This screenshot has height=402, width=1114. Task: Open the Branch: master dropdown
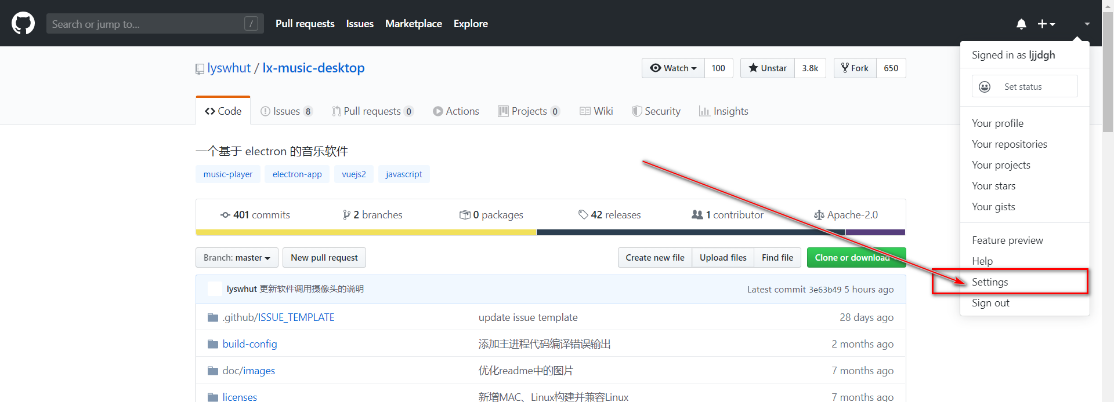point(237,258)
